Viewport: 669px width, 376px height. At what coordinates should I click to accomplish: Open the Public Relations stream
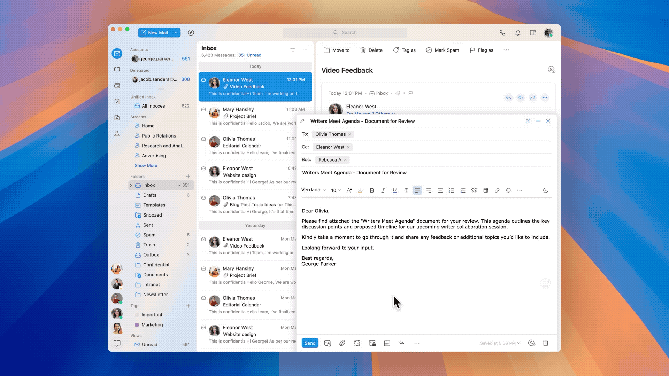tap(159, 136)
